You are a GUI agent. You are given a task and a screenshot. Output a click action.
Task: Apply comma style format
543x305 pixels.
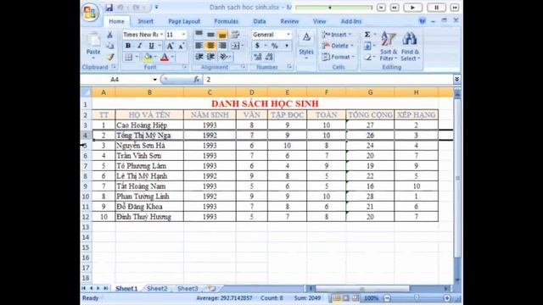point(287,46)
